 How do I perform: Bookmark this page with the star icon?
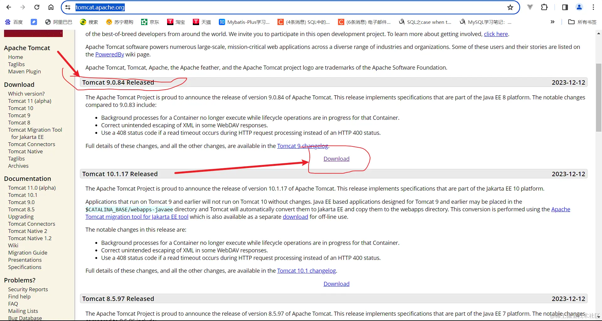pyautogui.click(x=510, y=7)
